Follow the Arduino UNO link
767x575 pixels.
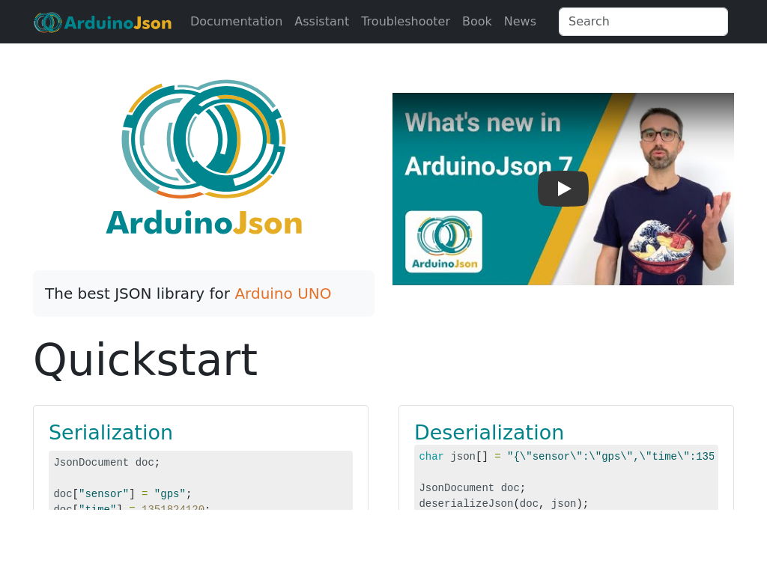pyautogui.click(x=282, y=293)
